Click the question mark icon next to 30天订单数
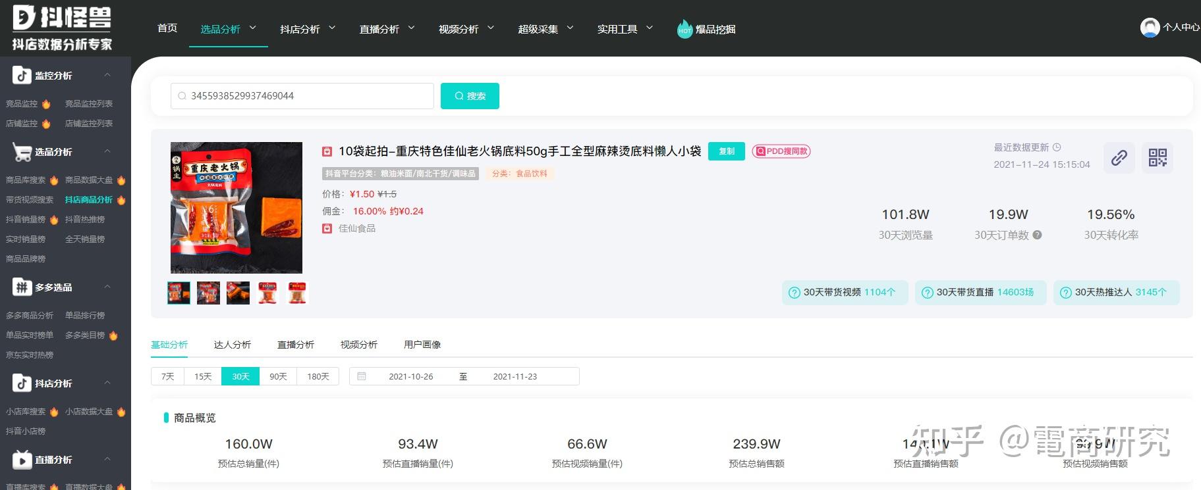1201x490 pixels. (1037, 235)
